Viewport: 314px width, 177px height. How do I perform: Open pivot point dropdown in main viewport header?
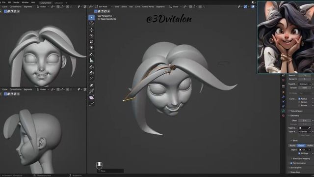tap(185, 6)
